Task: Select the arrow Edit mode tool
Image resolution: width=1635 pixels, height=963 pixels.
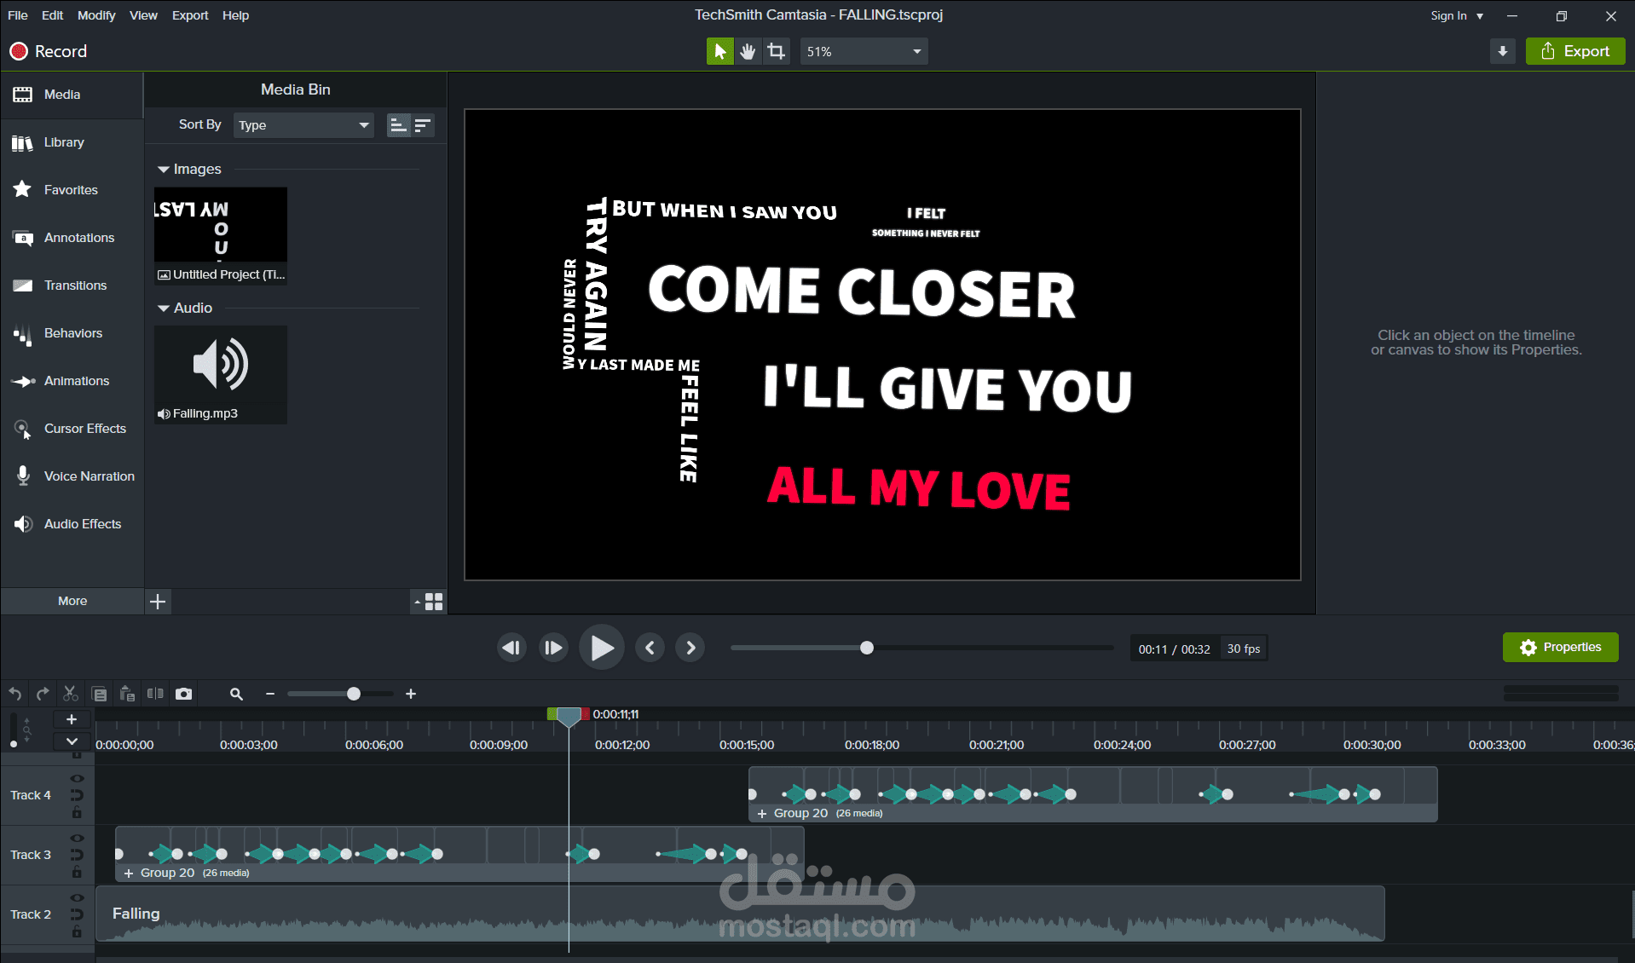Action: (719, 51)
